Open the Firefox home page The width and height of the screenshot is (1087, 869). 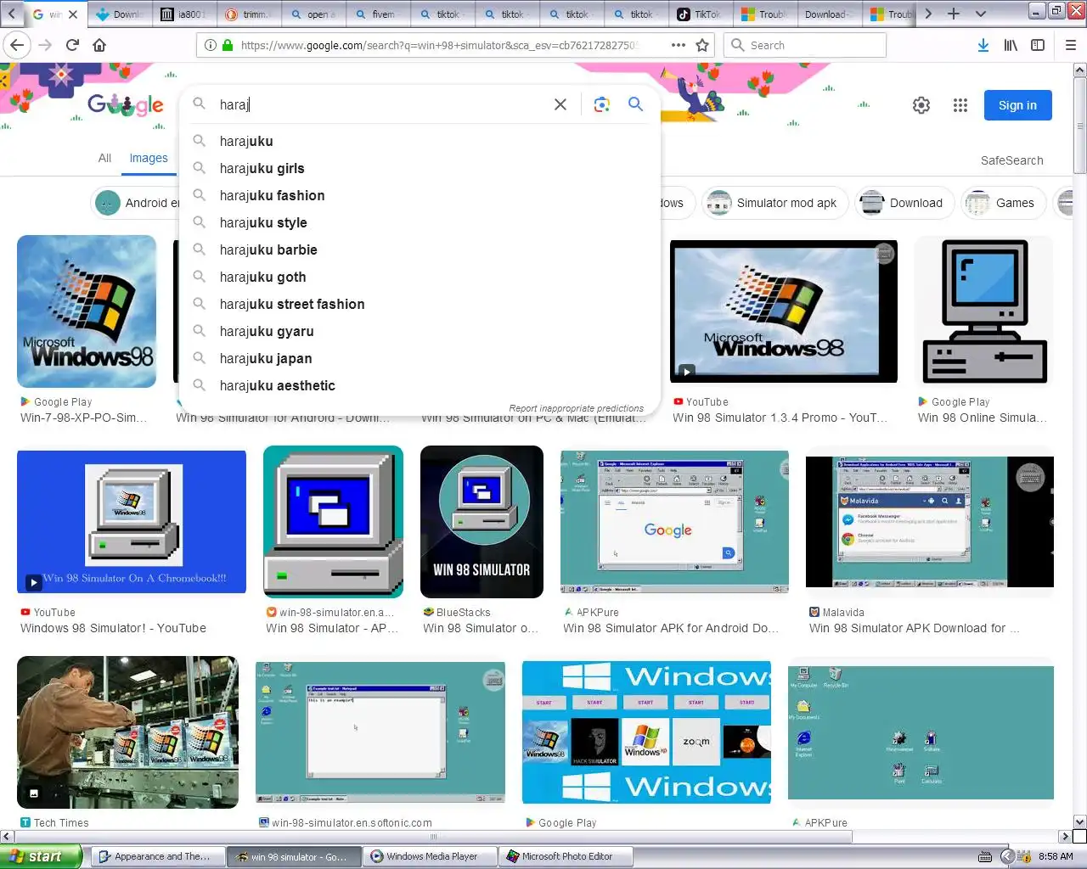(99, 45)
